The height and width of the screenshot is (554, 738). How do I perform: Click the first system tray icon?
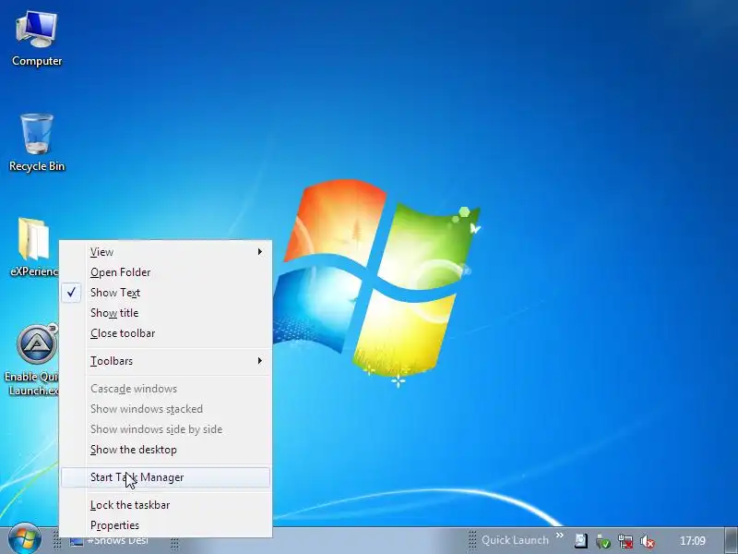pos(581,541)
